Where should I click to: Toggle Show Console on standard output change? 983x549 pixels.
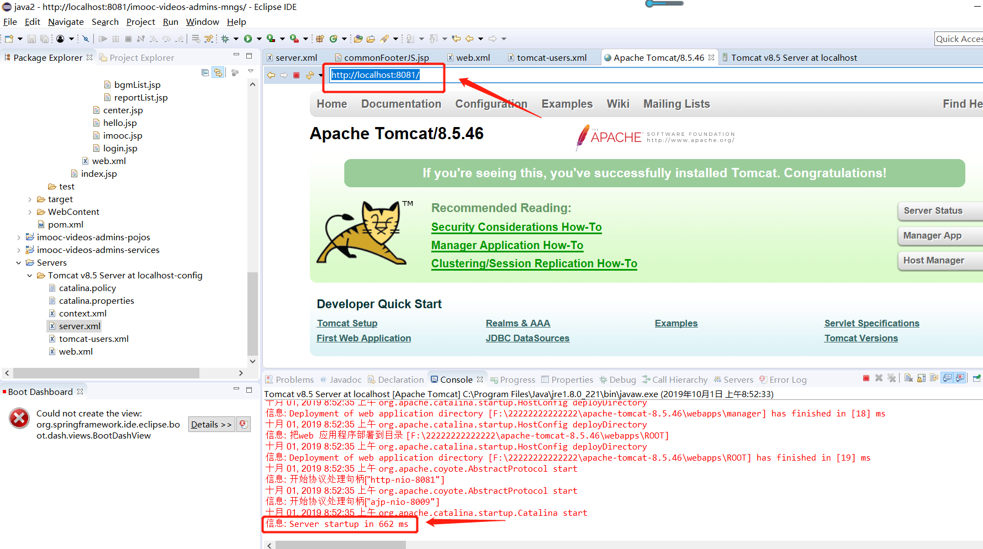(x=947, y=378)
